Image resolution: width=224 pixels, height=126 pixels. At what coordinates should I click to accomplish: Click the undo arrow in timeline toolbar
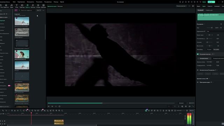6,111
